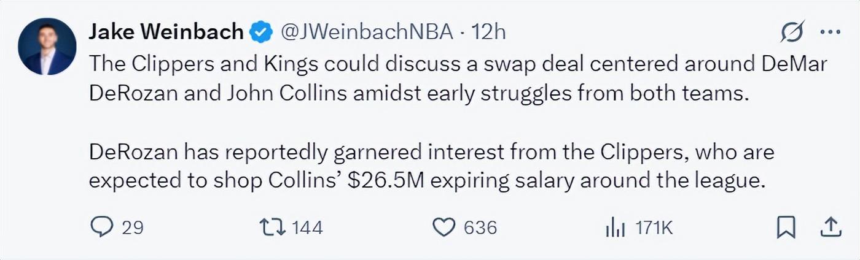
Task: Click the author name Jake Weinbach
Action: point(166,32)
